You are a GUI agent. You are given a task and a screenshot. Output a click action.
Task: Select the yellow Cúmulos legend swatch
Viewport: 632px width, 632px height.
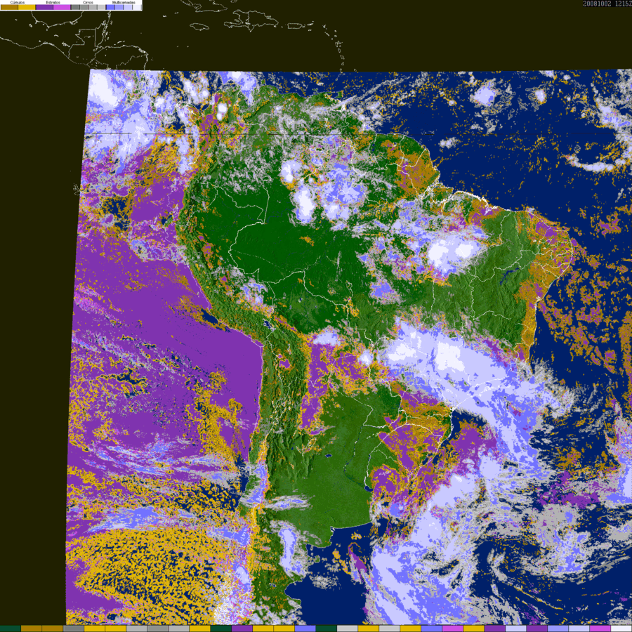point(27,7)
